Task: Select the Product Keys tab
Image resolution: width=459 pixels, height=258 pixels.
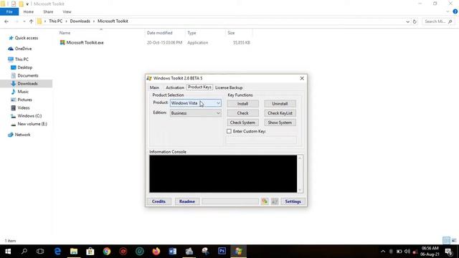Action: [199, 87]
